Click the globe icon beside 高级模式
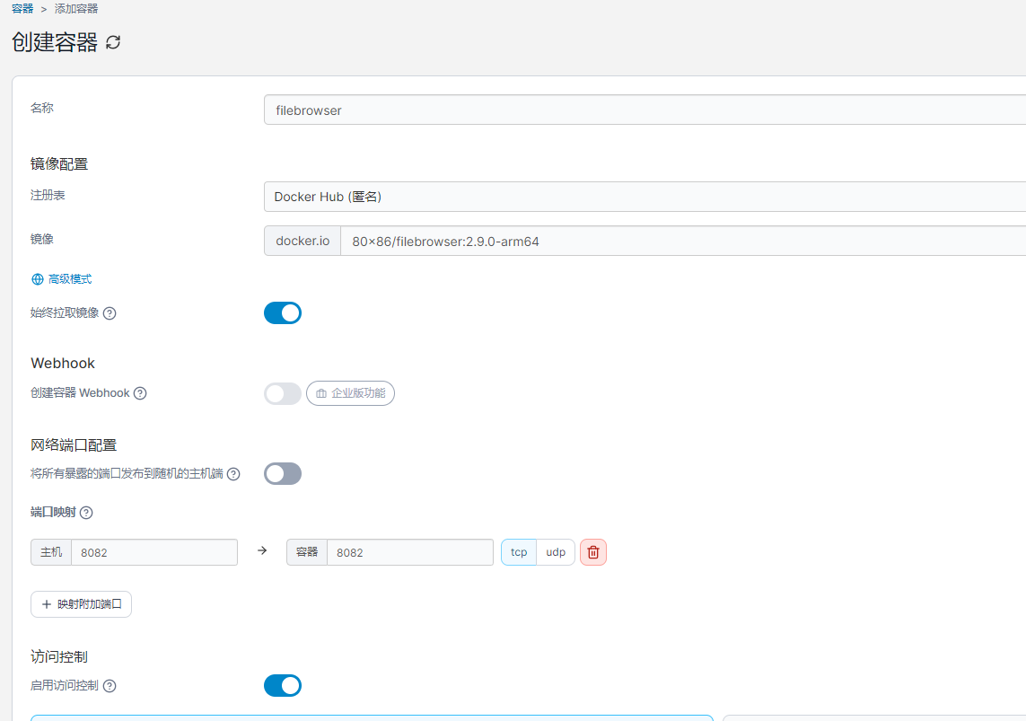This screenshot has height=721, width=1026. 38,279
